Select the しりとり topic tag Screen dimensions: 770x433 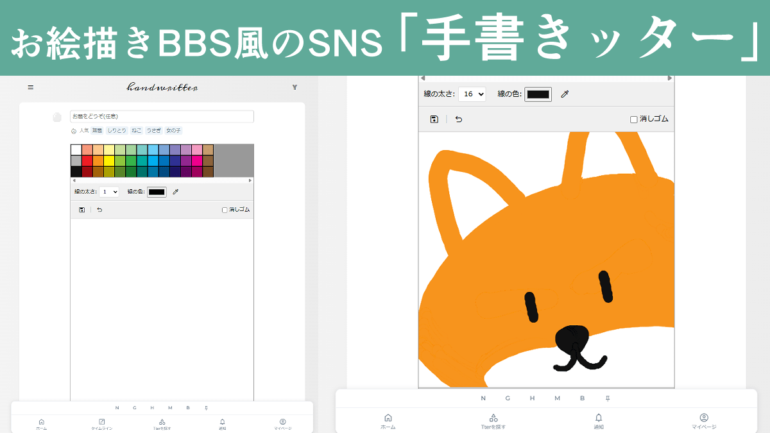pos(116,131)
